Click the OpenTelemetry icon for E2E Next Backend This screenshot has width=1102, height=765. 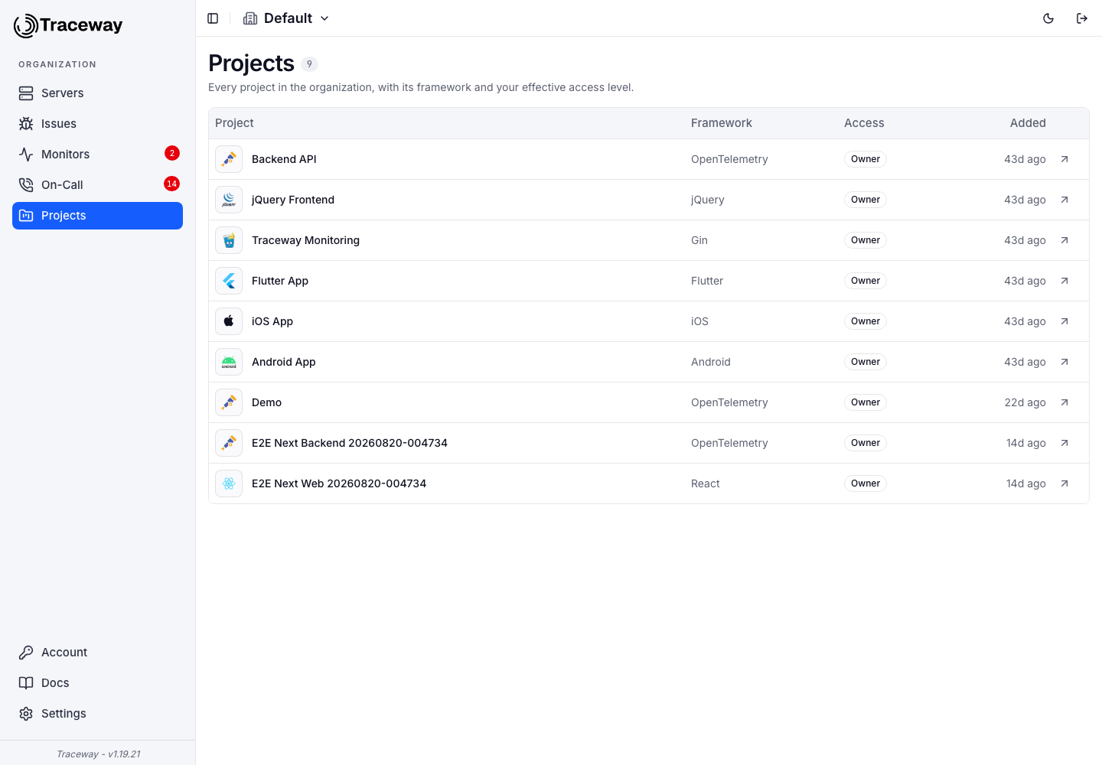point(229,443)
